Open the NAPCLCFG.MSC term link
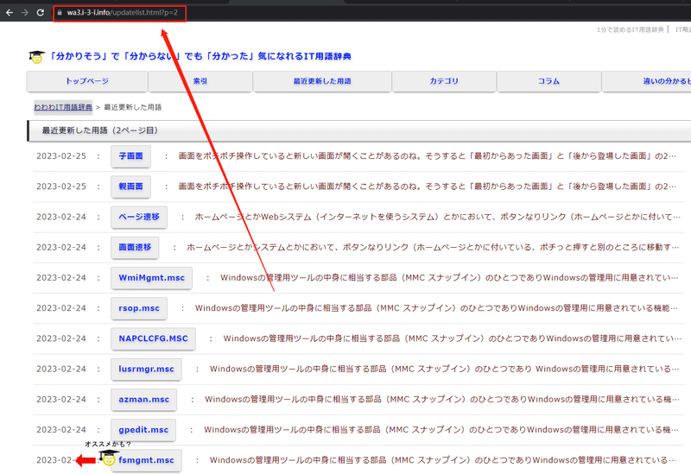The width and height of the screenshot is (691, 474). point(154,338)
